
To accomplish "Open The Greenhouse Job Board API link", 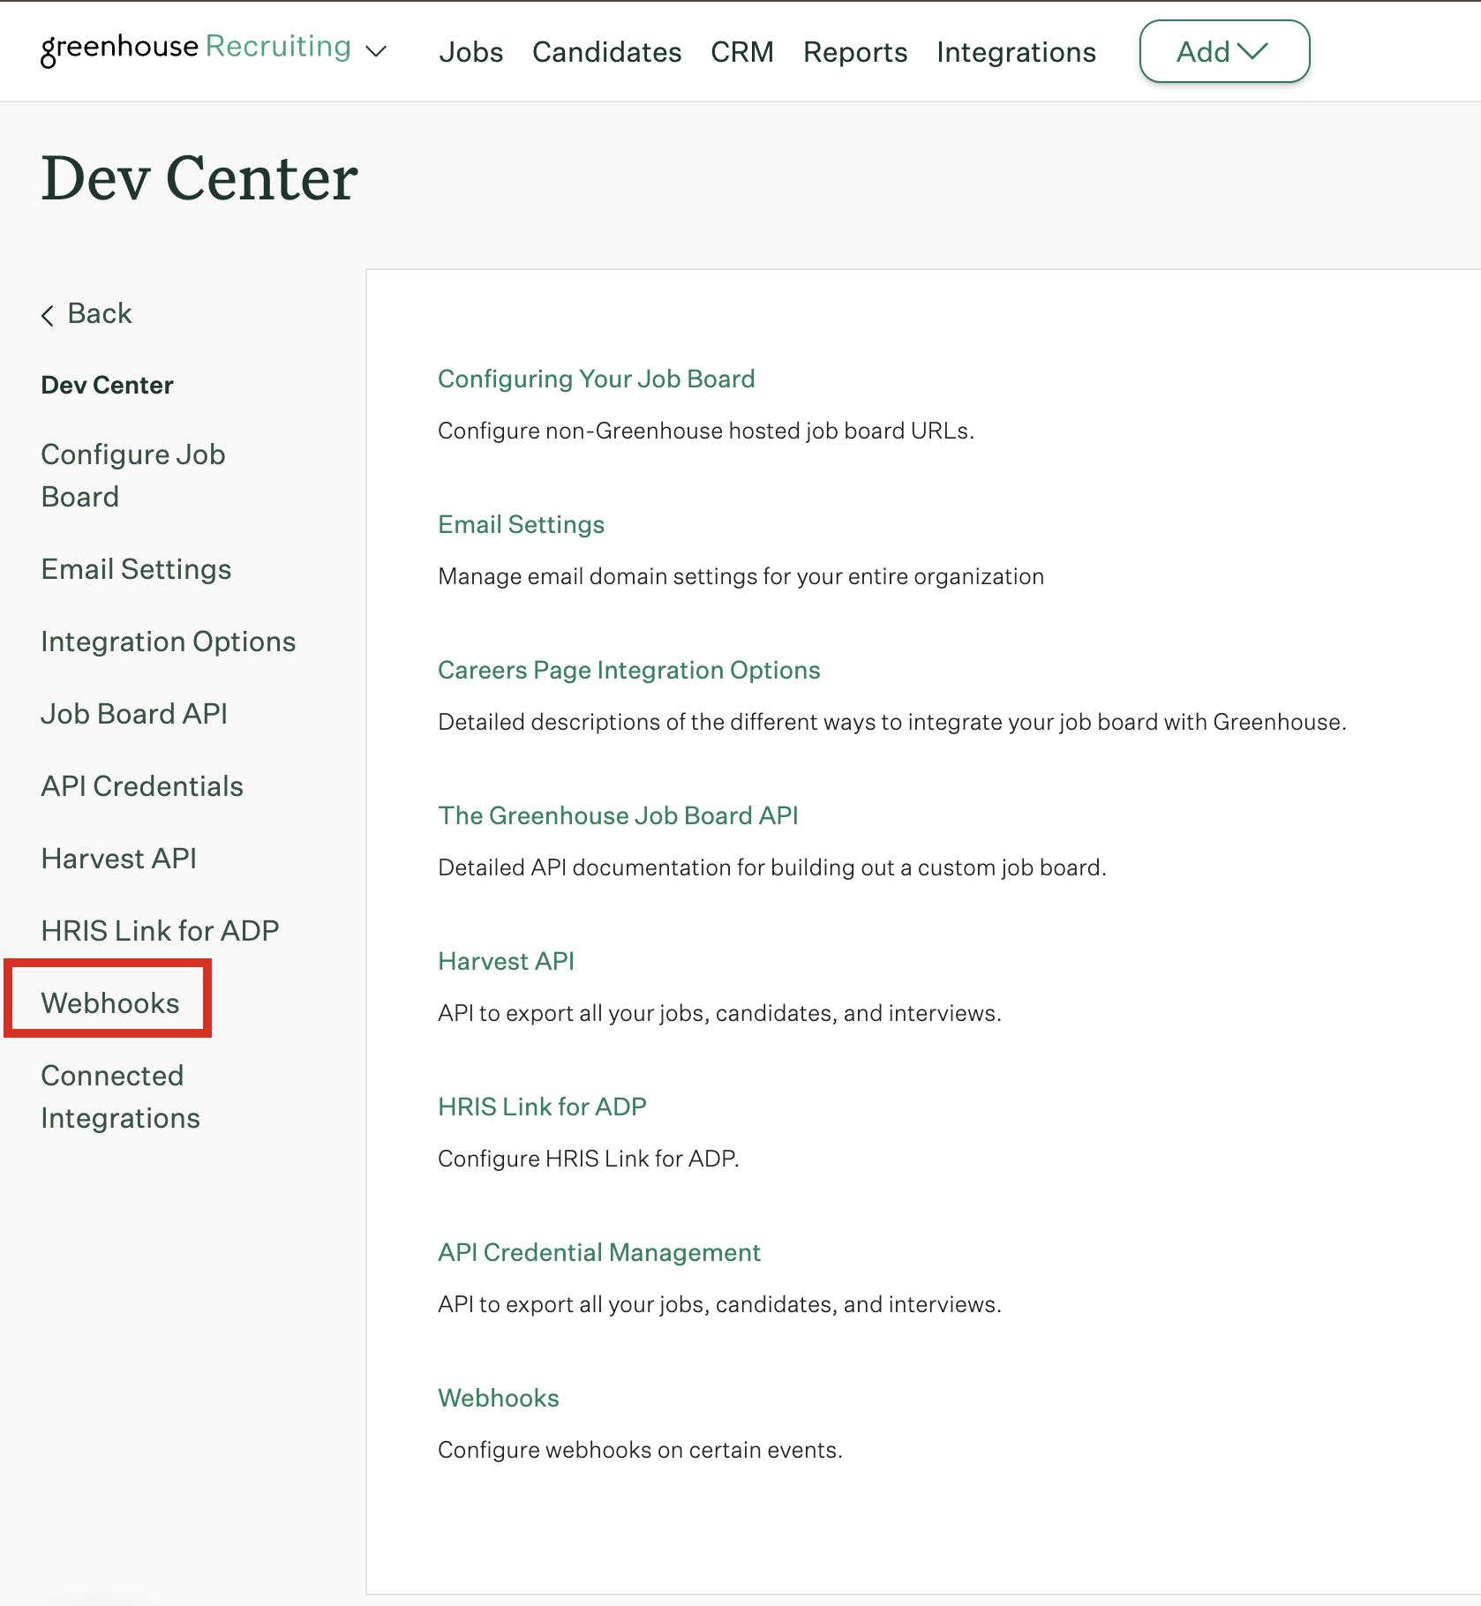I will pos(619,815).
